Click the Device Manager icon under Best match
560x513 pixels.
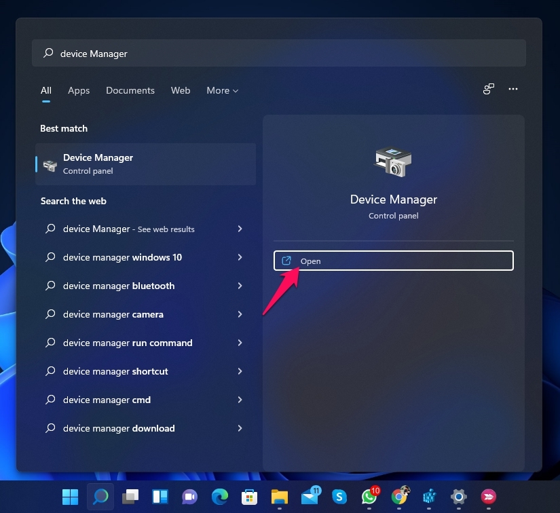[49, 164]
